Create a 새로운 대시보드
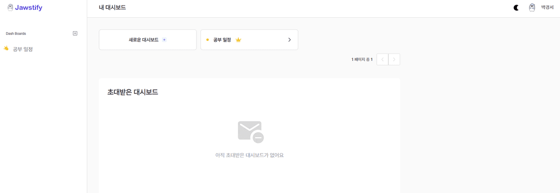Viewport: 560px width, 193px height. (x=147, y=40)
